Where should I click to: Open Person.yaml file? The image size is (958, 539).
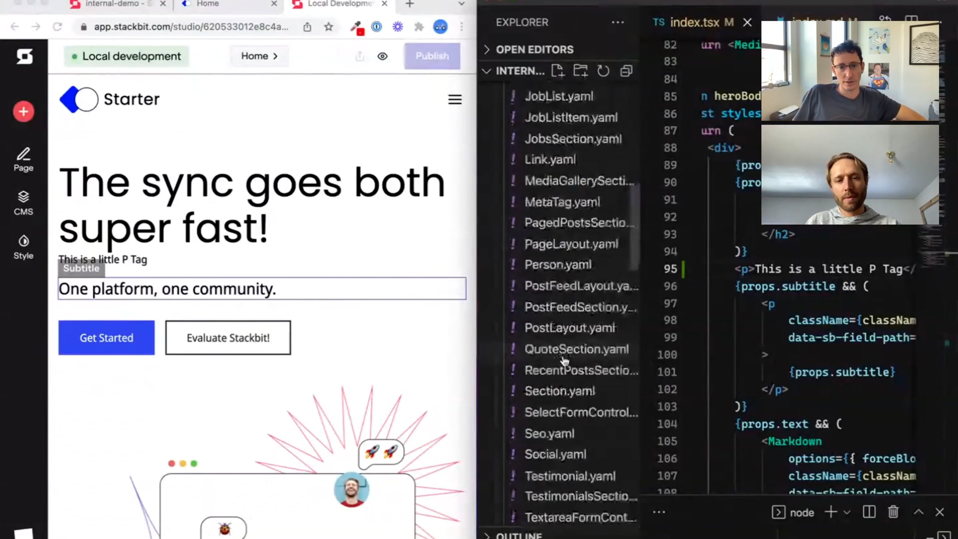558,265
